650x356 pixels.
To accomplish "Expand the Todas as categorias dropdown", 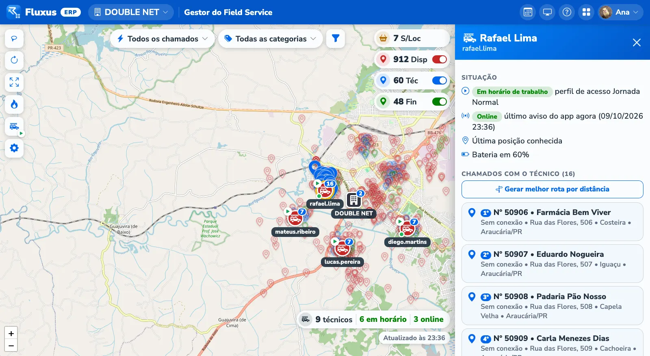I will point(271,39).
